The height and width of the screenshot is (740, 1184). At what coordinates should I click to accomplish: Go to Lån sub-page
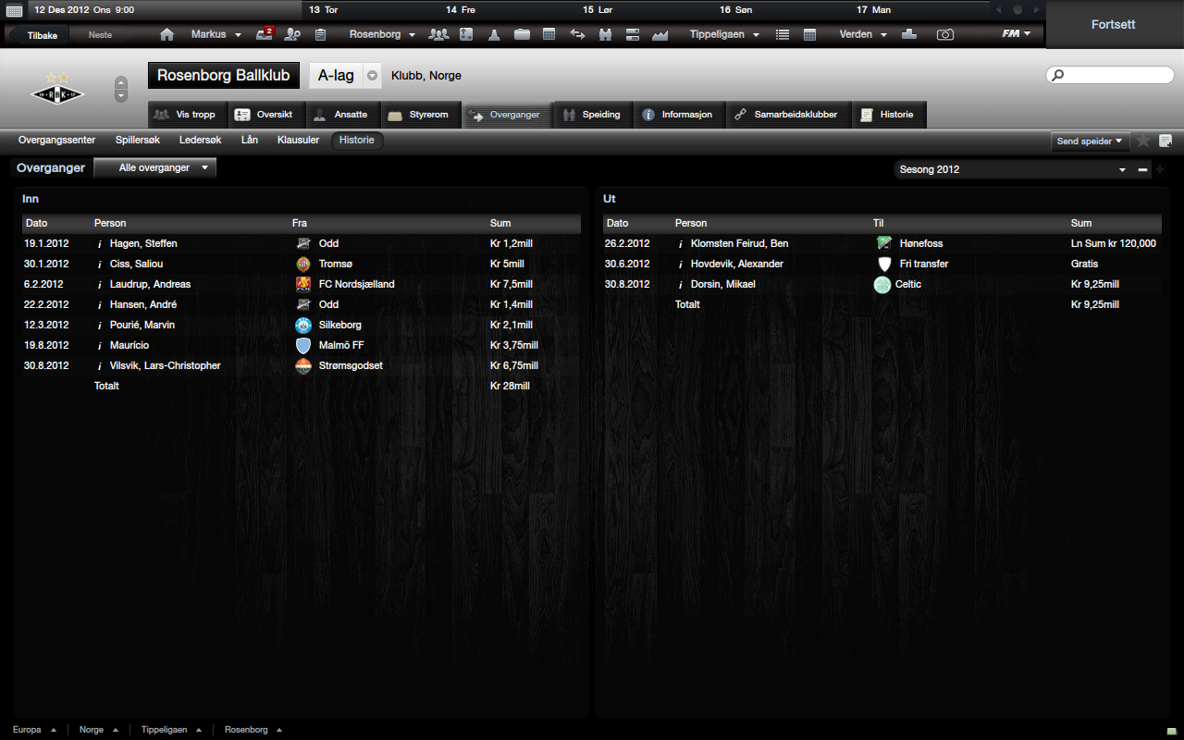click(249, 141)
